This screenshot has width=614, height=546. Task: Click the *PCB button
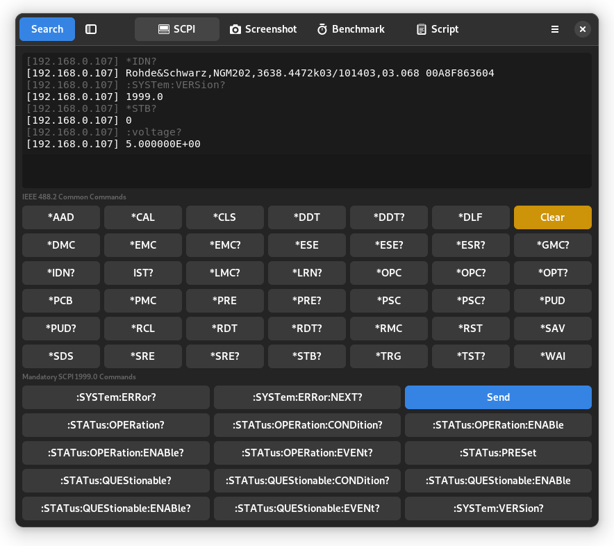[61, 301]
